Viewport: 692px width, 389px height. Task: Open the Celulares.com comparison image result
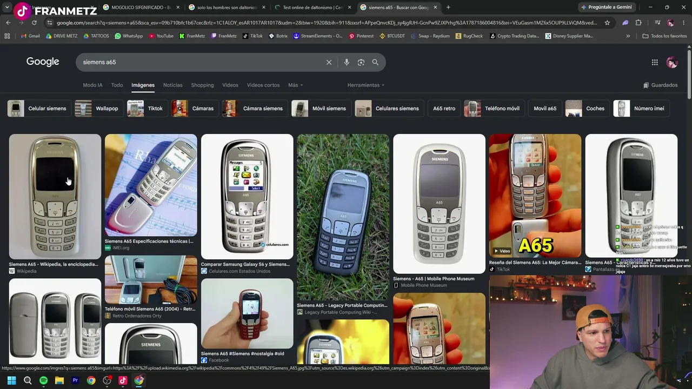pyautogui.click(x=247, y=197)
